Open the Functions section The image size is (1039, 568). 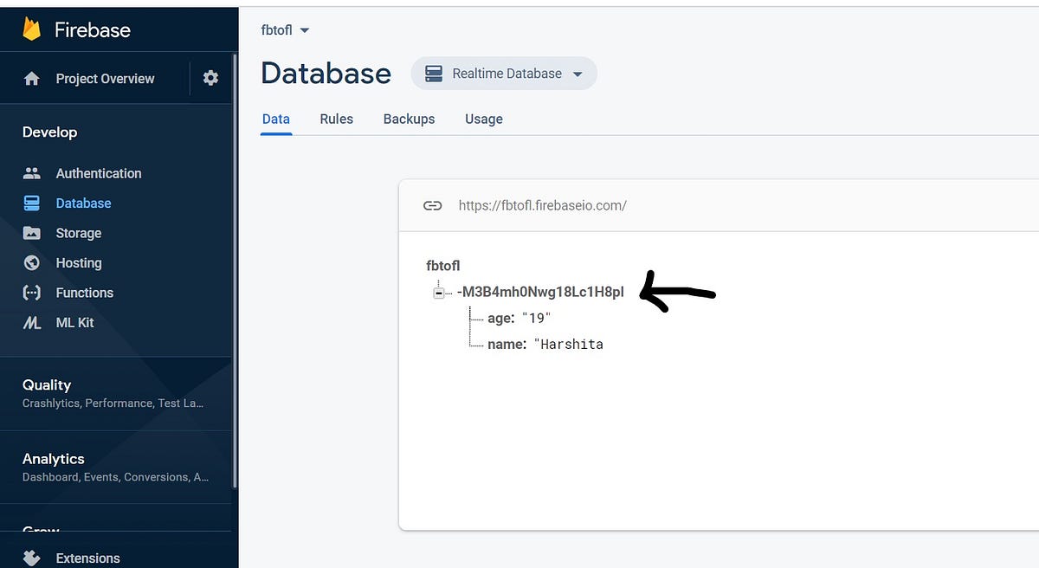pos(85,293)
